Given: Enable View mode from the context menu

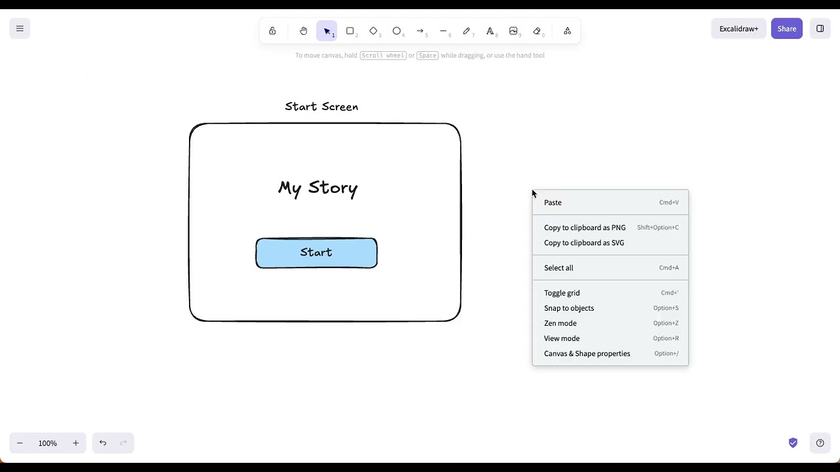Looking at the screenshot, I should 610,338.
